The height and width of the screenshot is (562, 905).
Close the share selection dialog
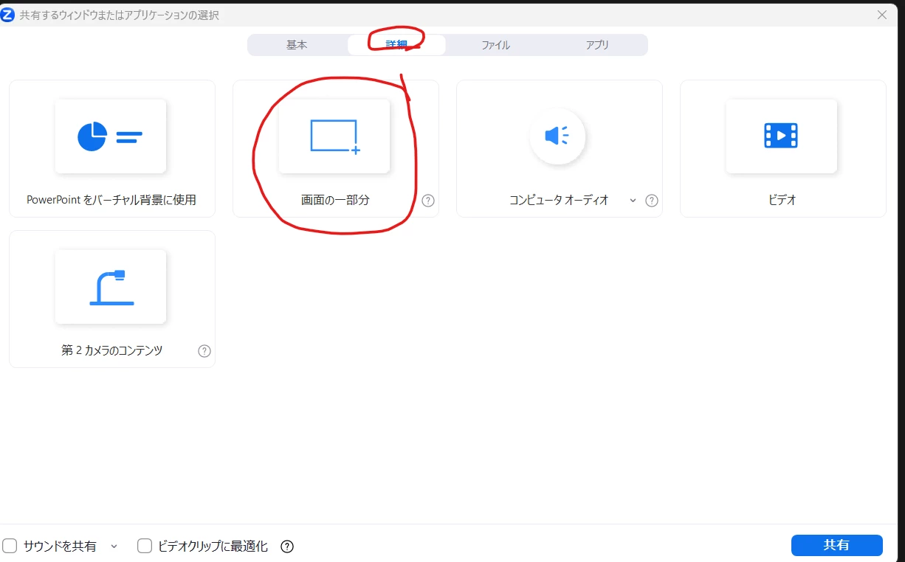[881, 15]
